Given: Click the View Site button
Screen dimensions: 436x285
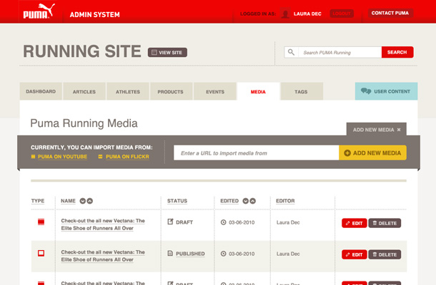Looking at the screenshot, I should click(167, 53).
